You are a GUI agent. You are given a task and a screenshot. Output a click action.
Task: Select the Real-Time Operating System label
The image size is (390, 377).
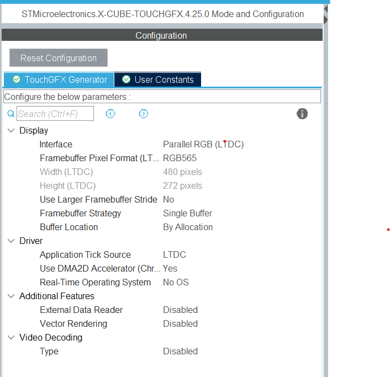coord(95,282)
